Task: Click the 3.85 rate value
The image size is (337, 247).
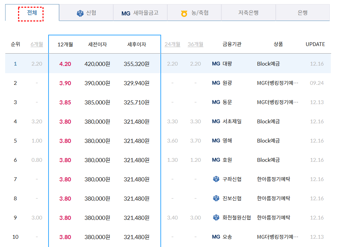Action: coord(65,102)
